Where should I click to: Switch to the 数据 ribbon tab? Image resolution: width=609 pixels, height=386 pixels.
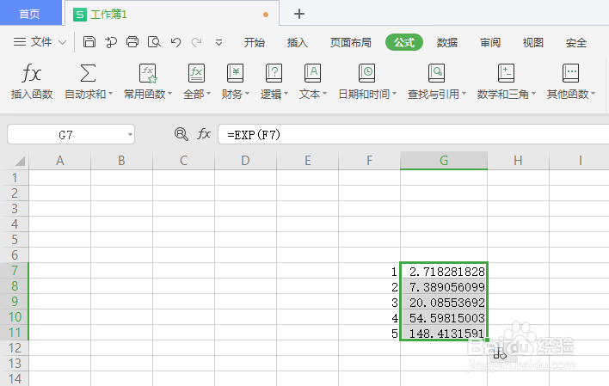[x=447, y=42]
